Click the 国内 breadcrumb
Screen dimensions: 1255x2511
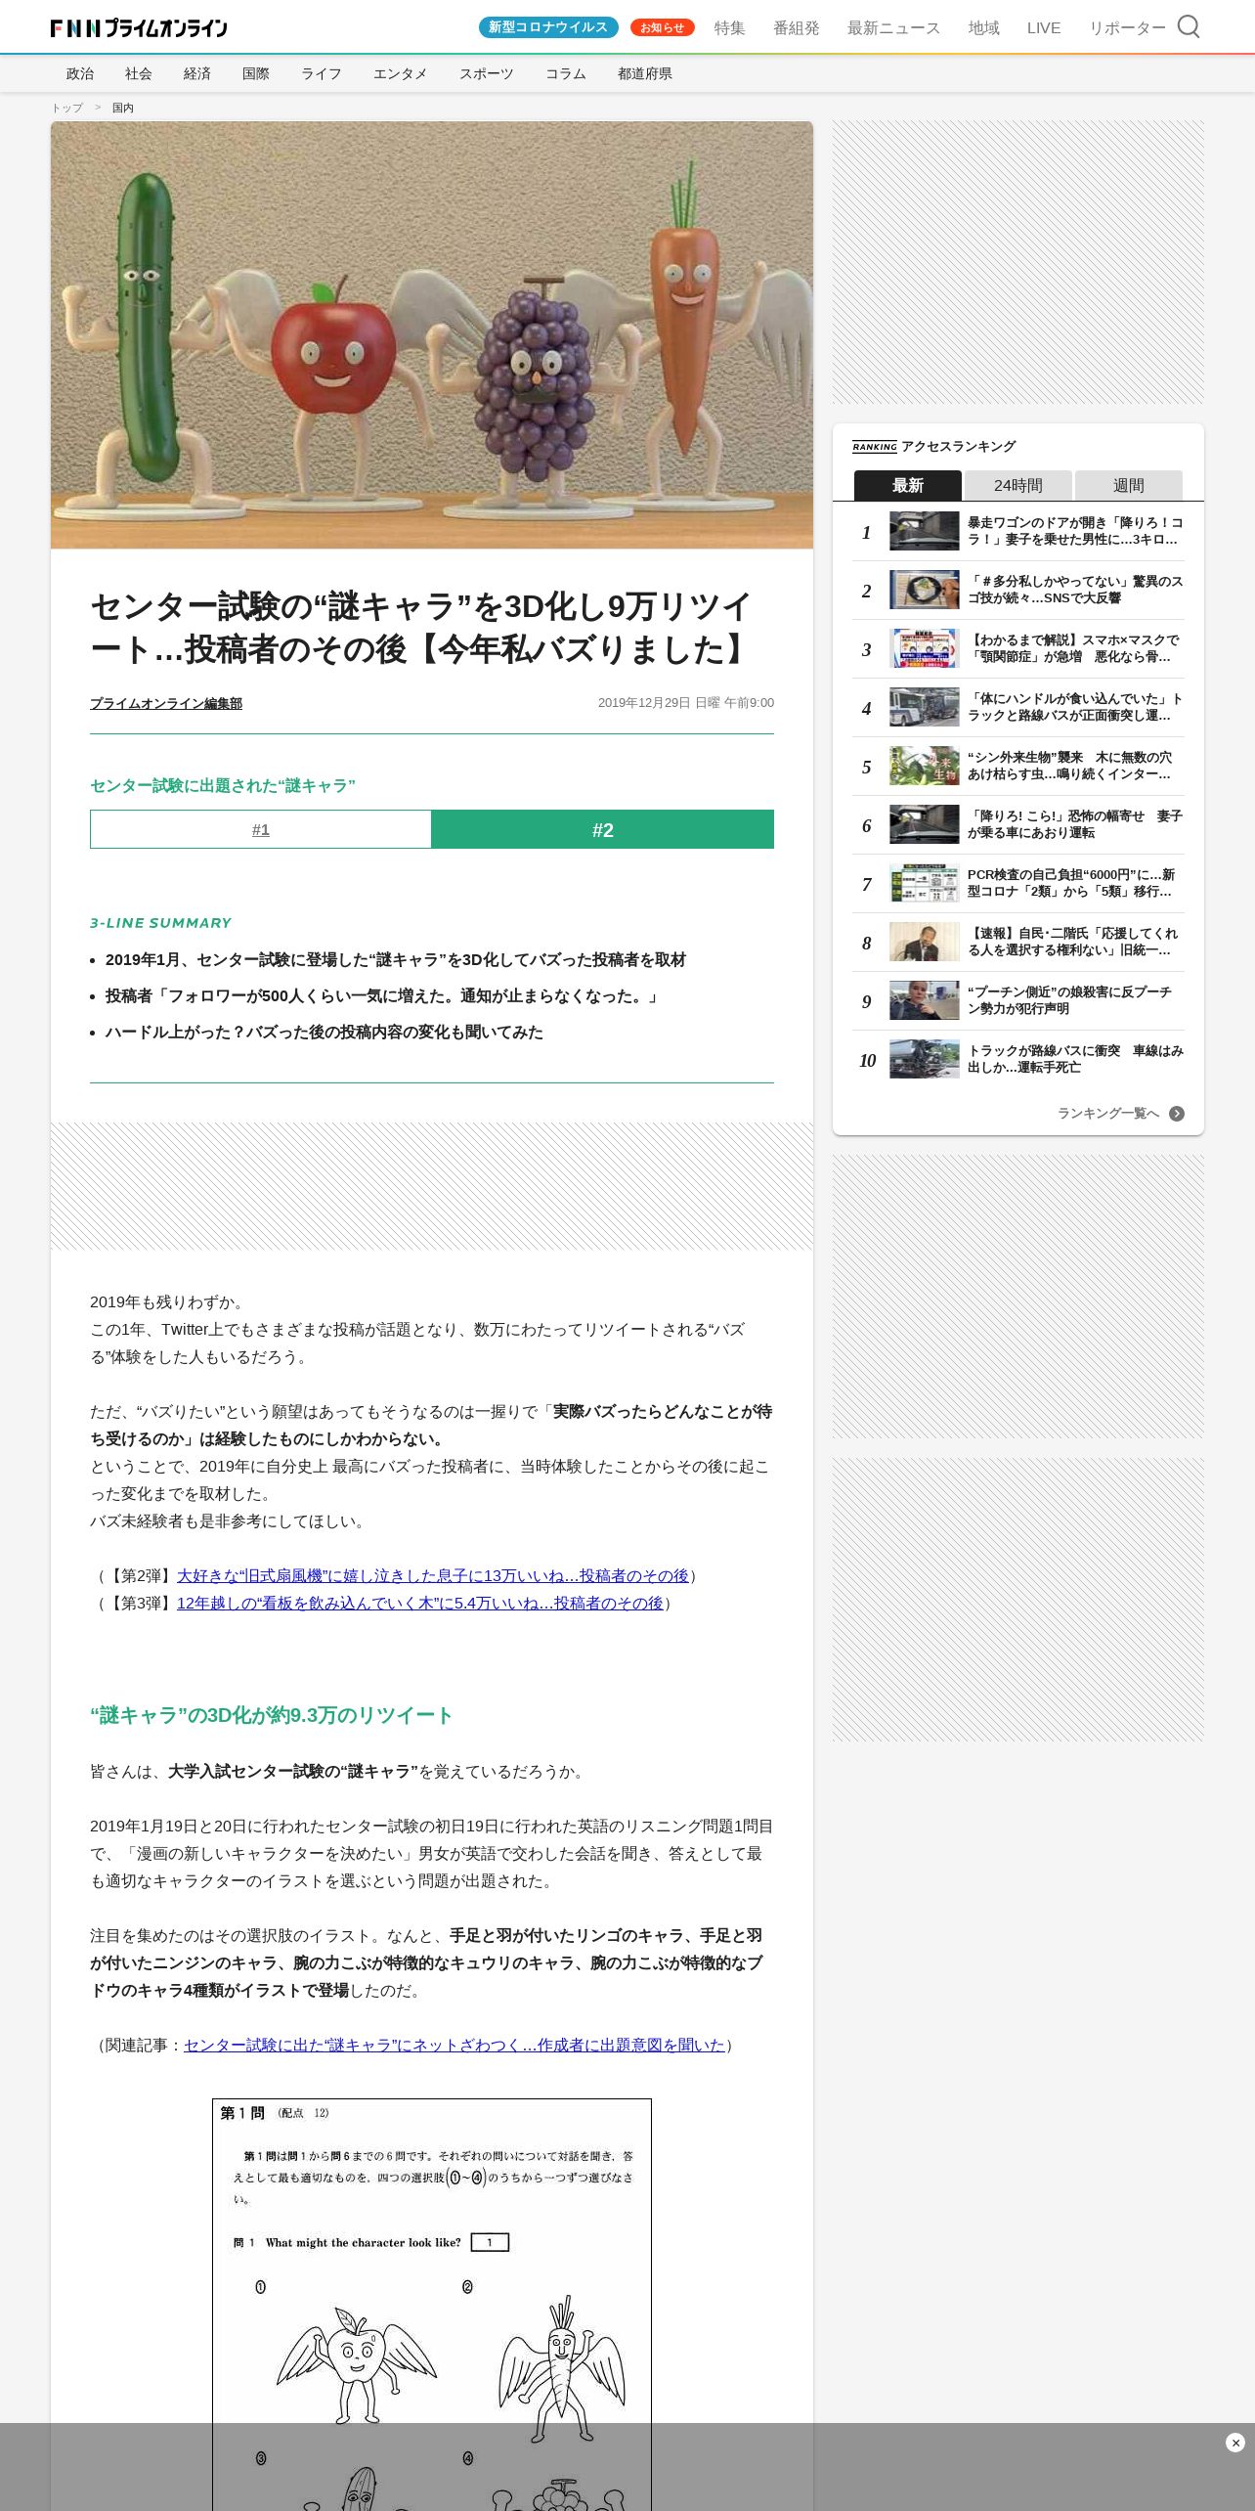(x=123, y=108)
